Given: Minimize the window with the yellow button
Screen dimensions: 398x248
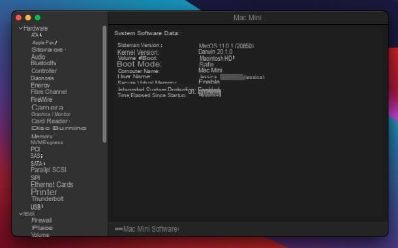Looking at the screenshot, I should point(28,18).
